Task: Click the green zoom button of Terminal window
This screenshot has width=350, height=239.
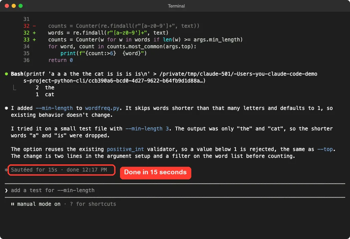Action: (x=21, y=6)
